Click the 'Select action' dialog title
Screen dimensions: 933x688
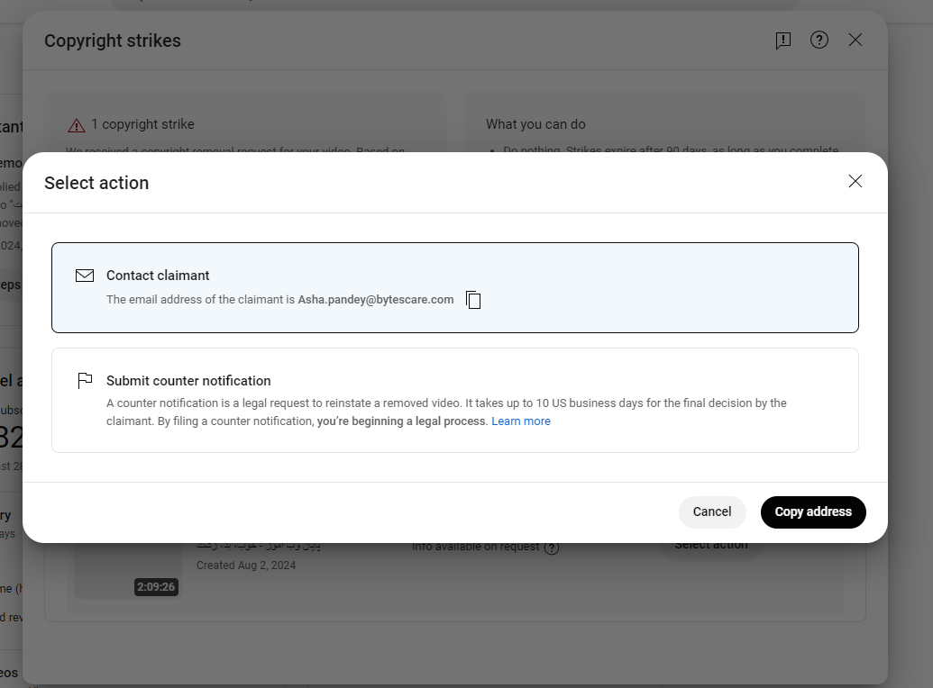pos(96,183)
